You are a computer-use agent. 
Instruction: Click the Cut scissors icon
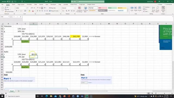point(5,7)
